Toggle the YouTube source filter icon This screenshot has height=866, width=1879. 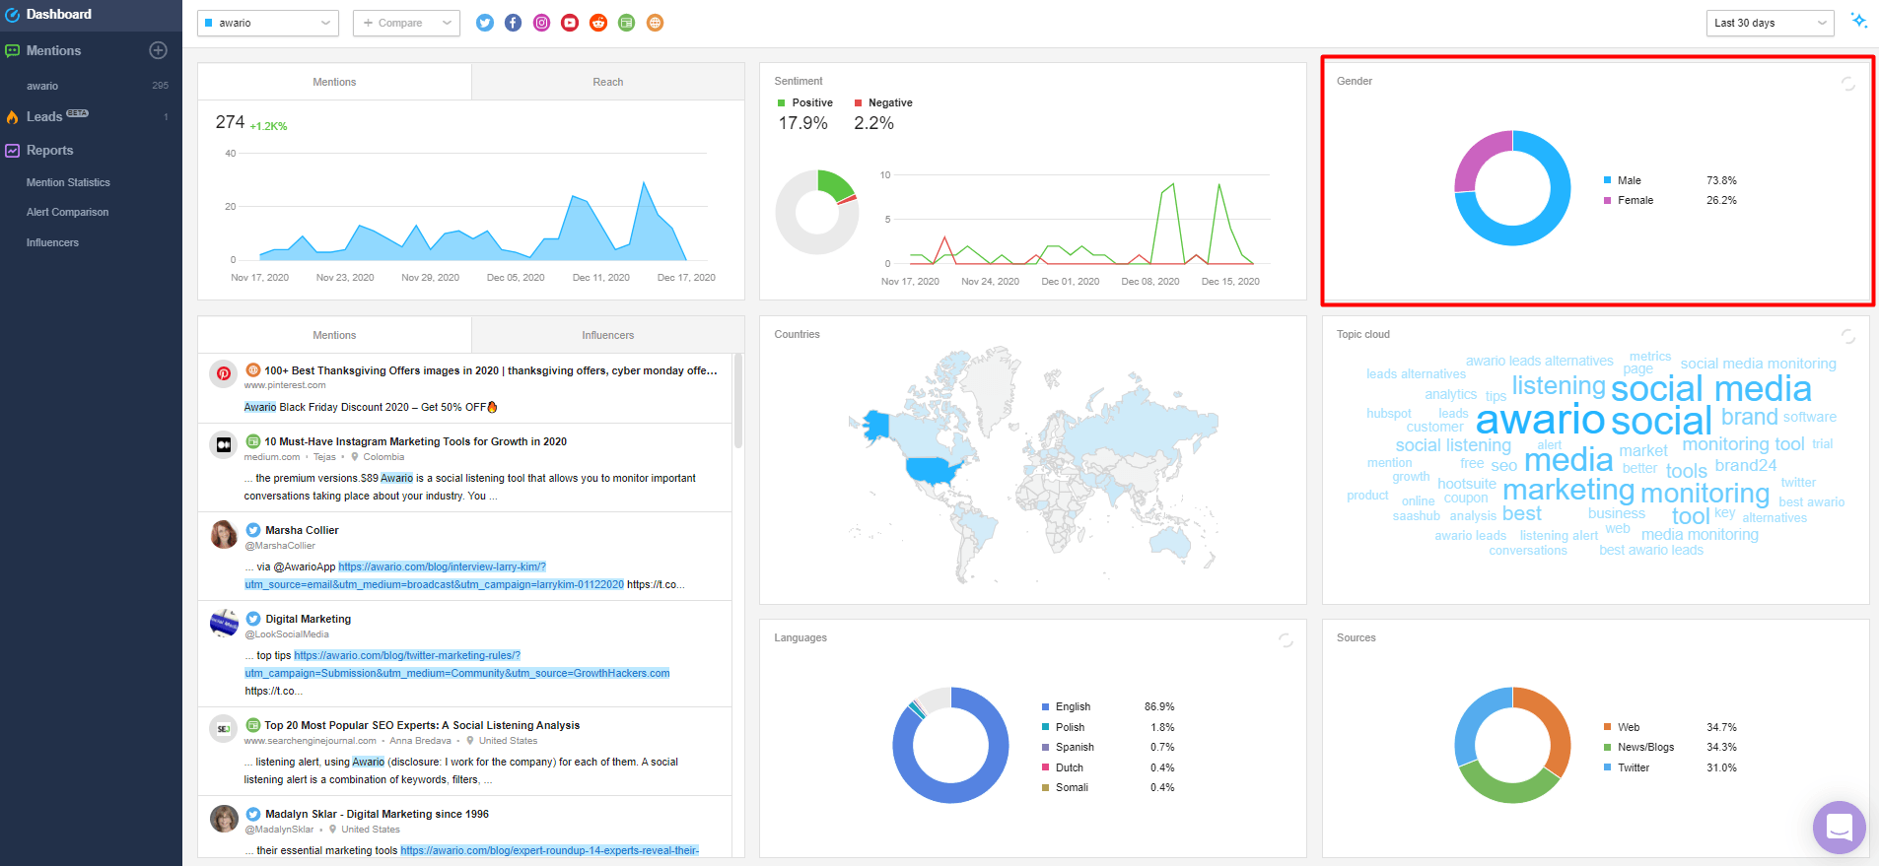coord(570,23)
